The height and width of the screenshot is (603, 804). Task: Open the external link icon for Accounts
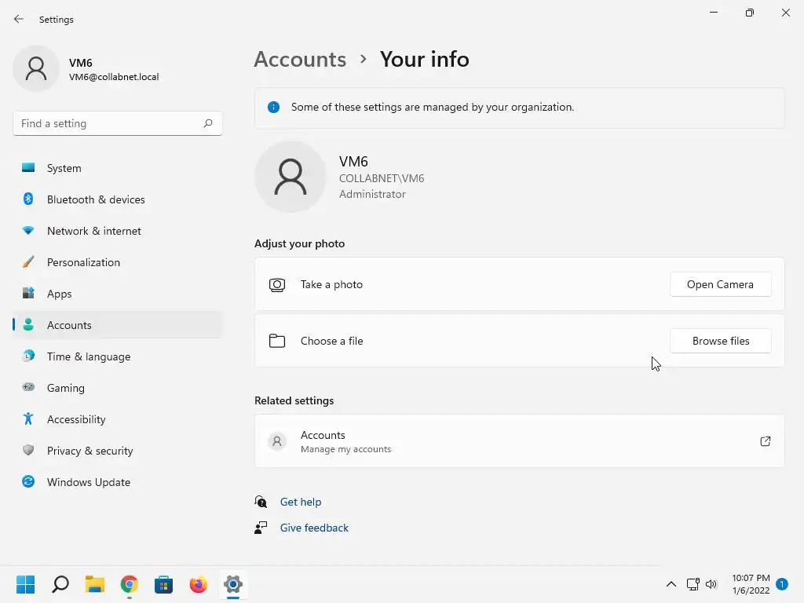pyautogui.click(x=765, y=441)
